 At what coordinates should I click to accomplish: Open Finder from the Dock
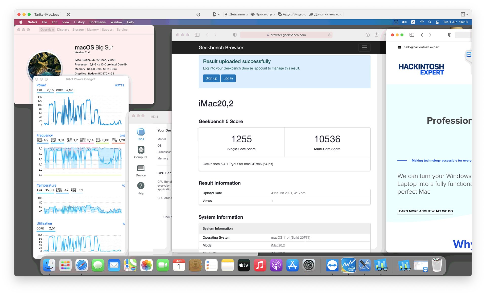pos(49,265)
